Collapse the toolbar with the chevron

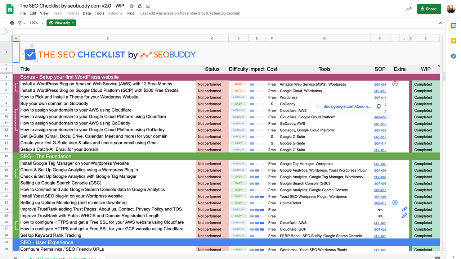coord(440,23)
